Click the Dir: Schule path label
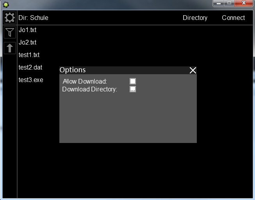Image resolution: width=255 pixels, height=200 pixels. 33,18
